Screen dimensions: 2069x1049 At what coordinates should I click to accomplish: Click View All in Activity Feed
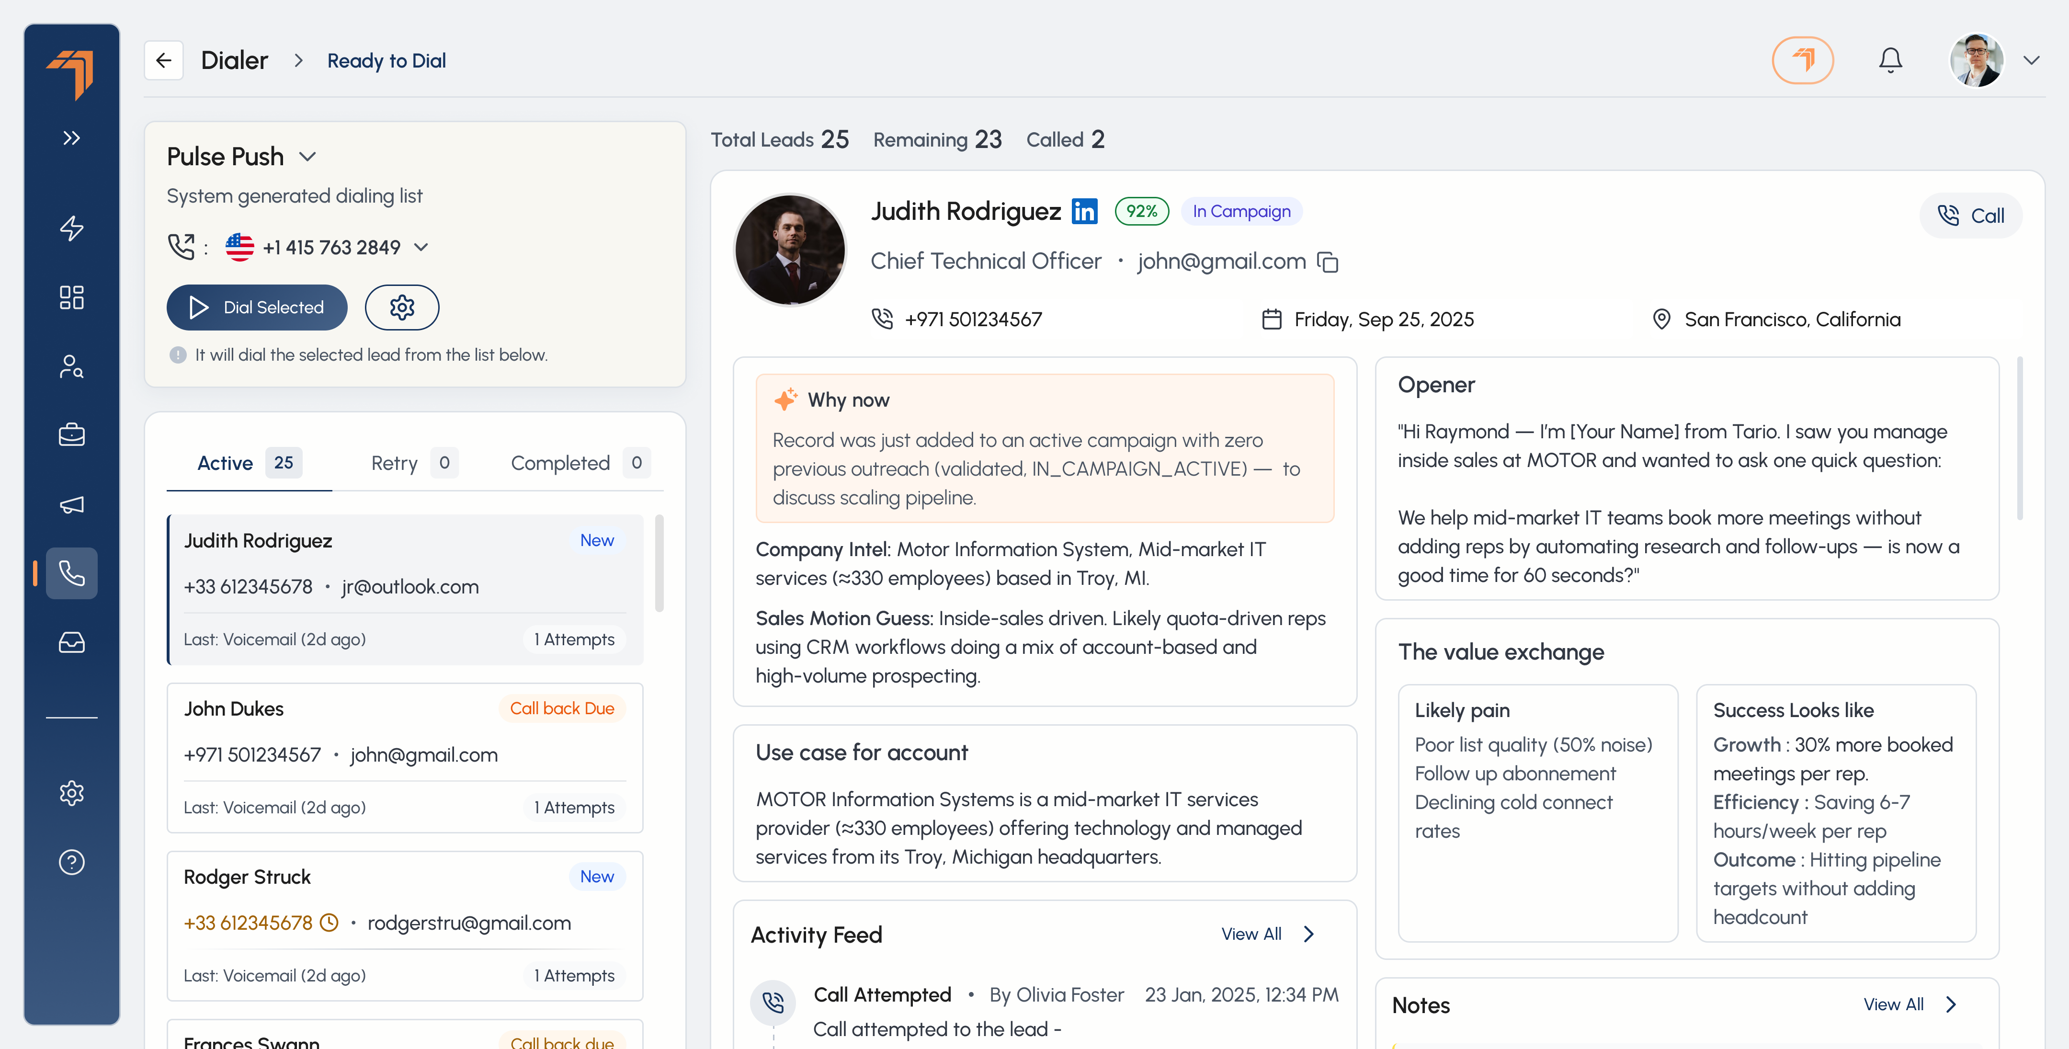[x=1250, y=934]
